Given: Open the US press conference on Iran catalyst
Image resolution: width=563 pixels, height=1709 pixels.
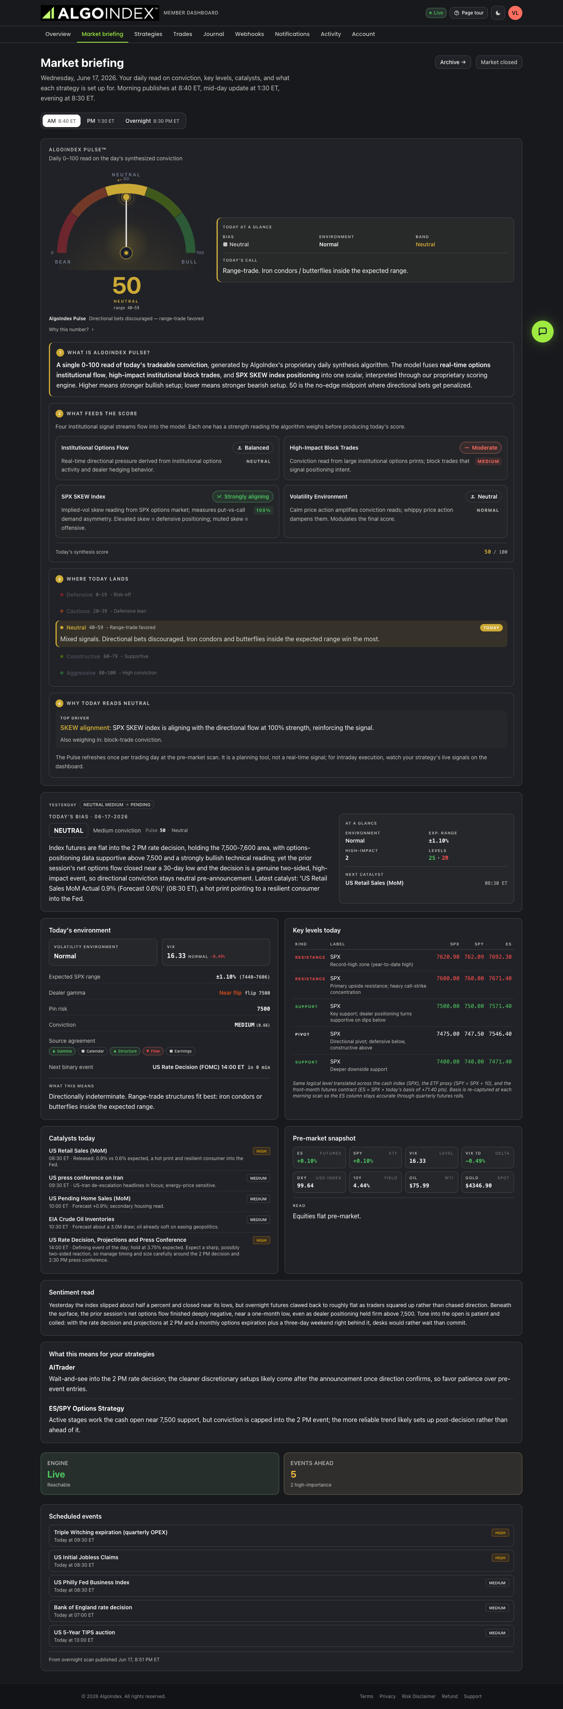Looking at the screenshot, I should 159,1182.
